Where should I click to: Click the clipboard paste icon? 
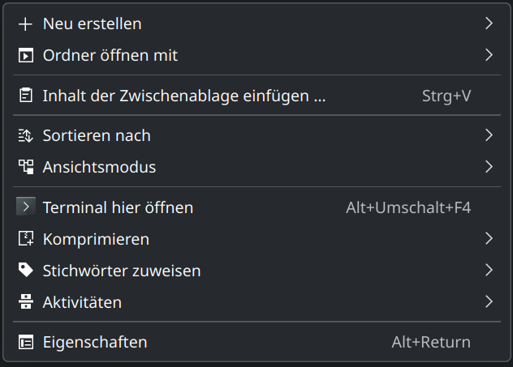[x=26, y=96]
